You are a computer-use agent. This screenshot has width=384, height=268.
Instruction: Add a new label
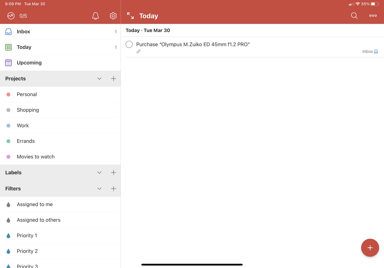click(113, 173)
